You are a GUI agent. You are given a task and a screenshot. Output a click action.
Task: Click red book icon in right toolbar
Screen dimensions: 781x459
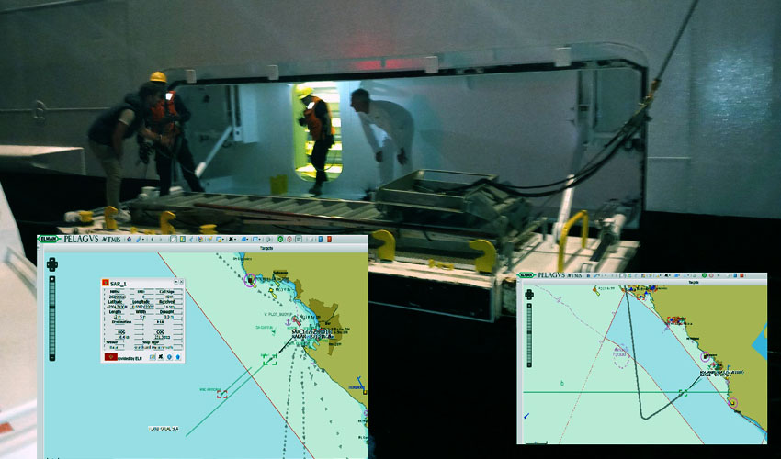click(x=741, y=275)
